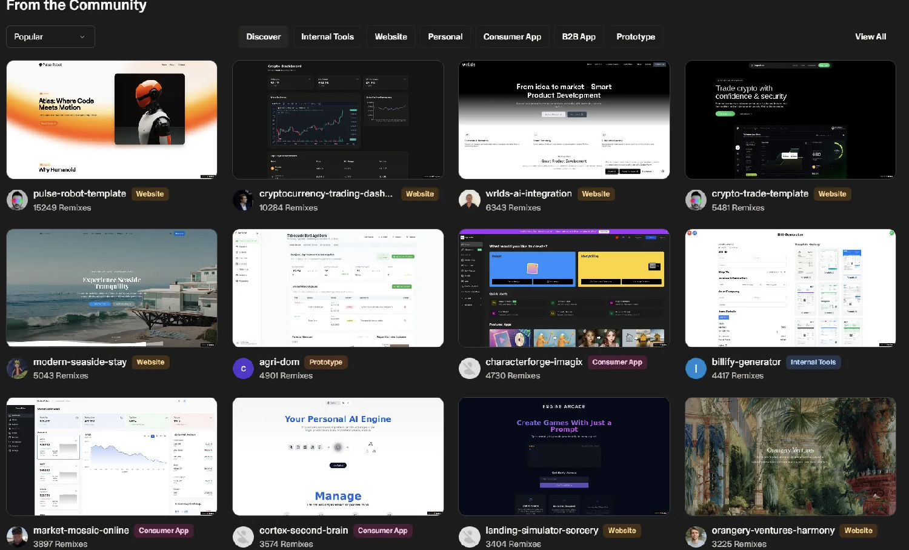Click the Prototype tag on agri-dom
The height and width of the screenshot is (550, 909).
[325, 362]
